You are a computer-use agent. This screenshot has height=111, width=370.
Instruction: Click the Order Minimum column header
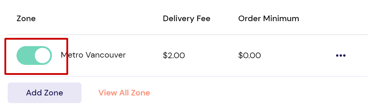[269, 19]
